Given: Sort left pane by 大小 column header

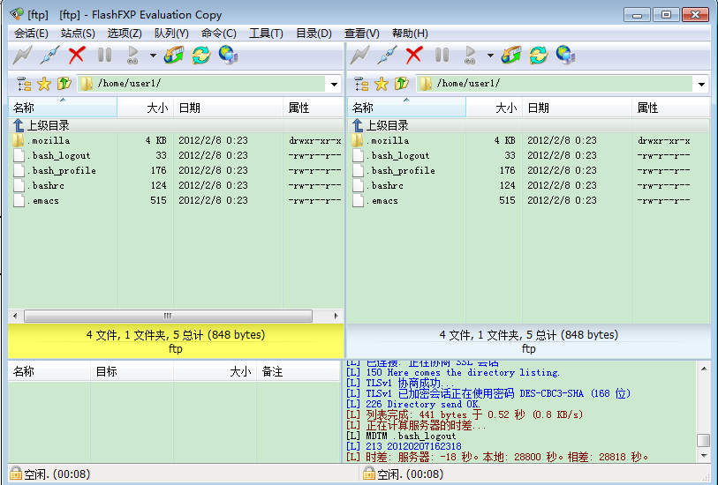Looking at the screenshot, I should [x=146, y=108].
